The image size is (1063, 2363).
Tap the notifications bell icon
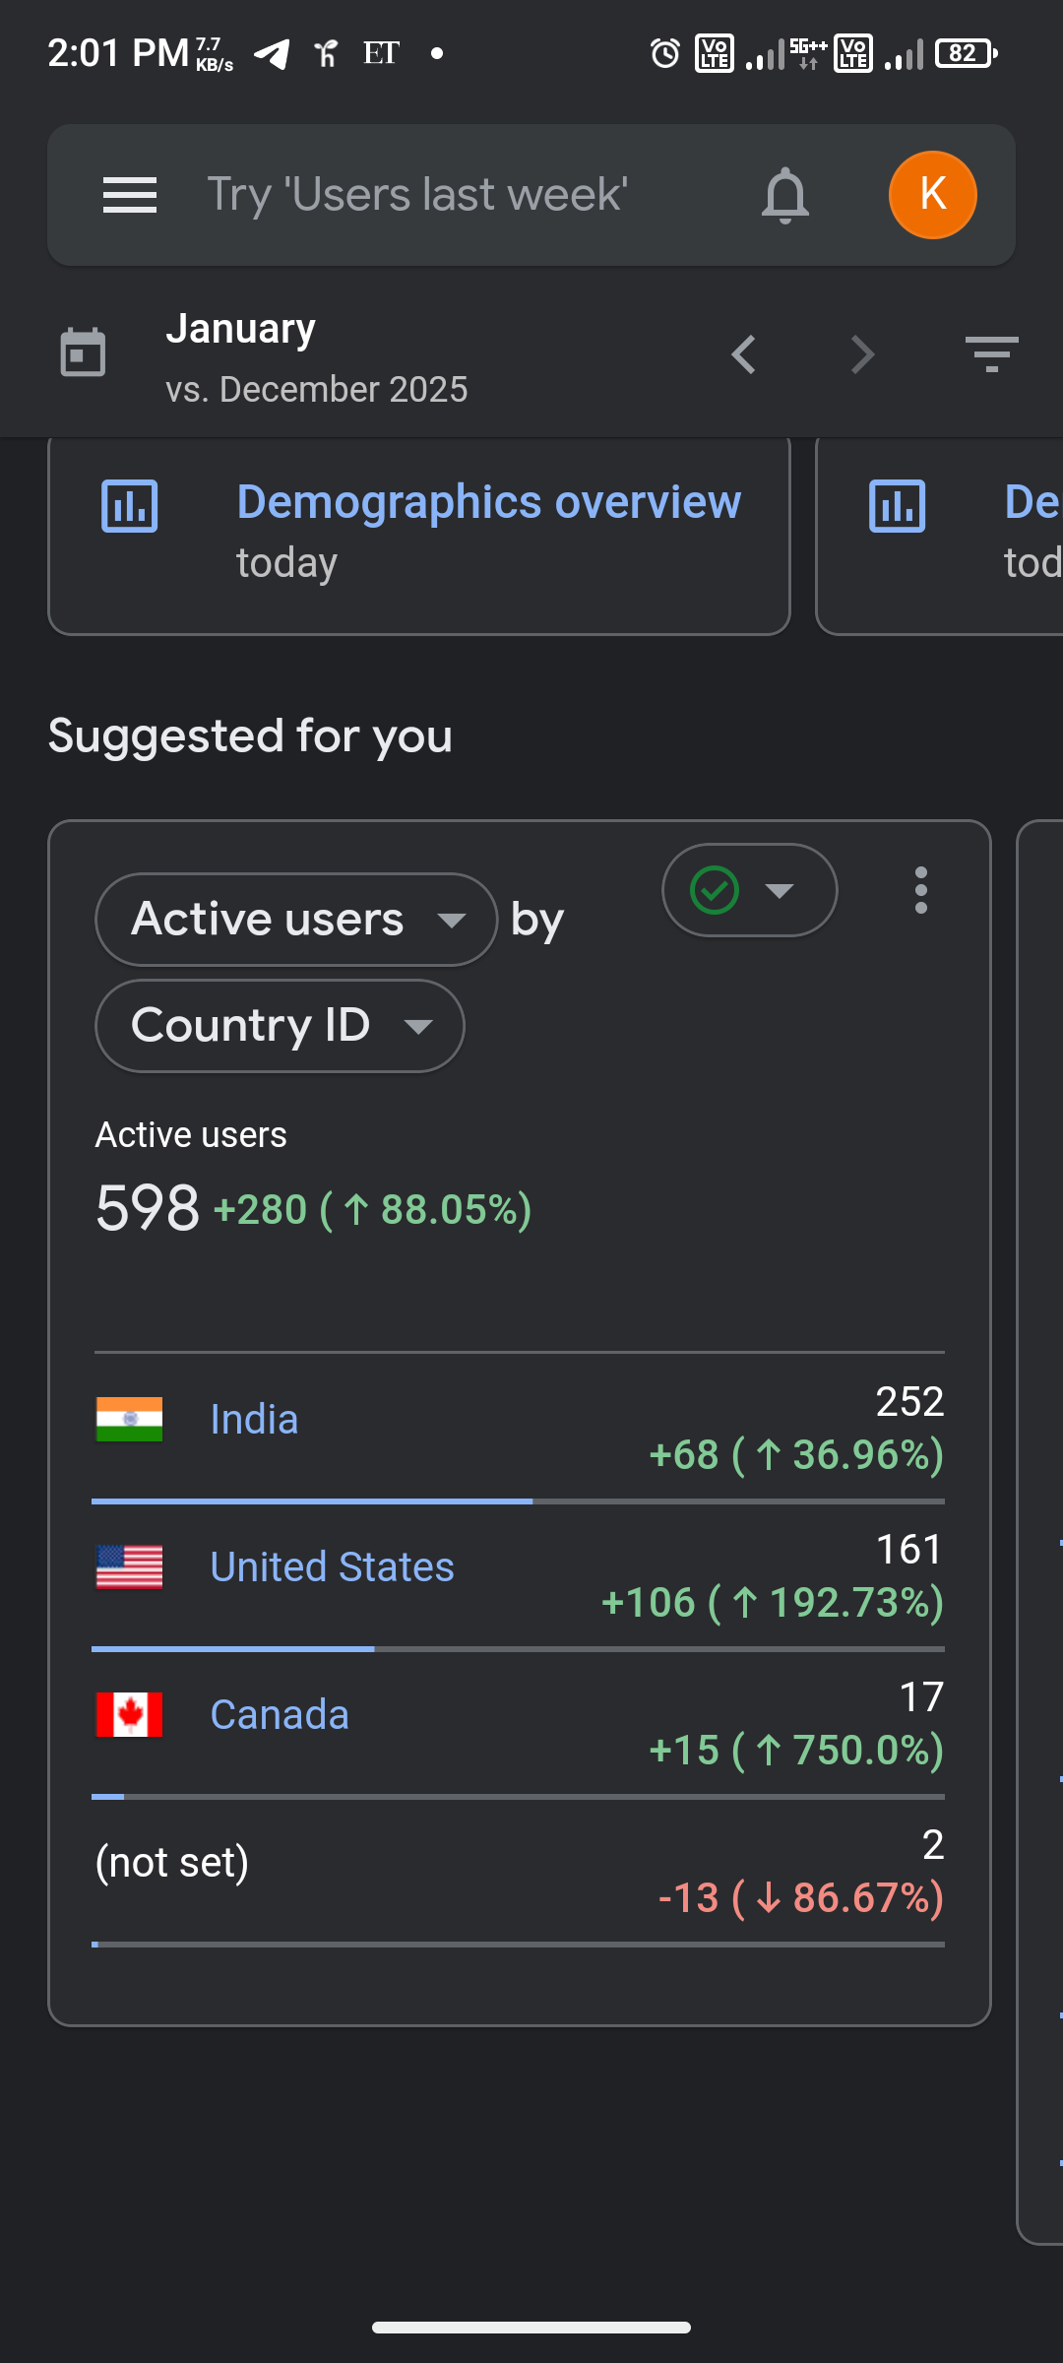pyautogui.click(x=784, y=195)
